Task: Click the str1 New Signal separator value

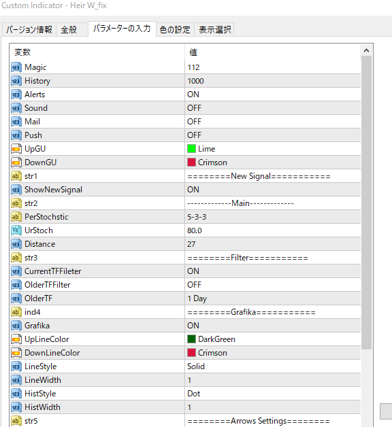Action: [x=259, y=176]
